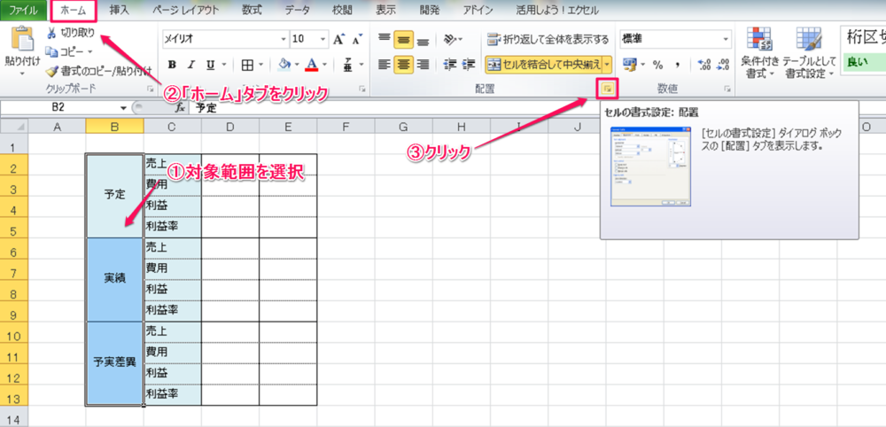Click the Cut (切り取り) scissors icon
The width and height of the screenshot is (886, 427).
click(51, 33)
